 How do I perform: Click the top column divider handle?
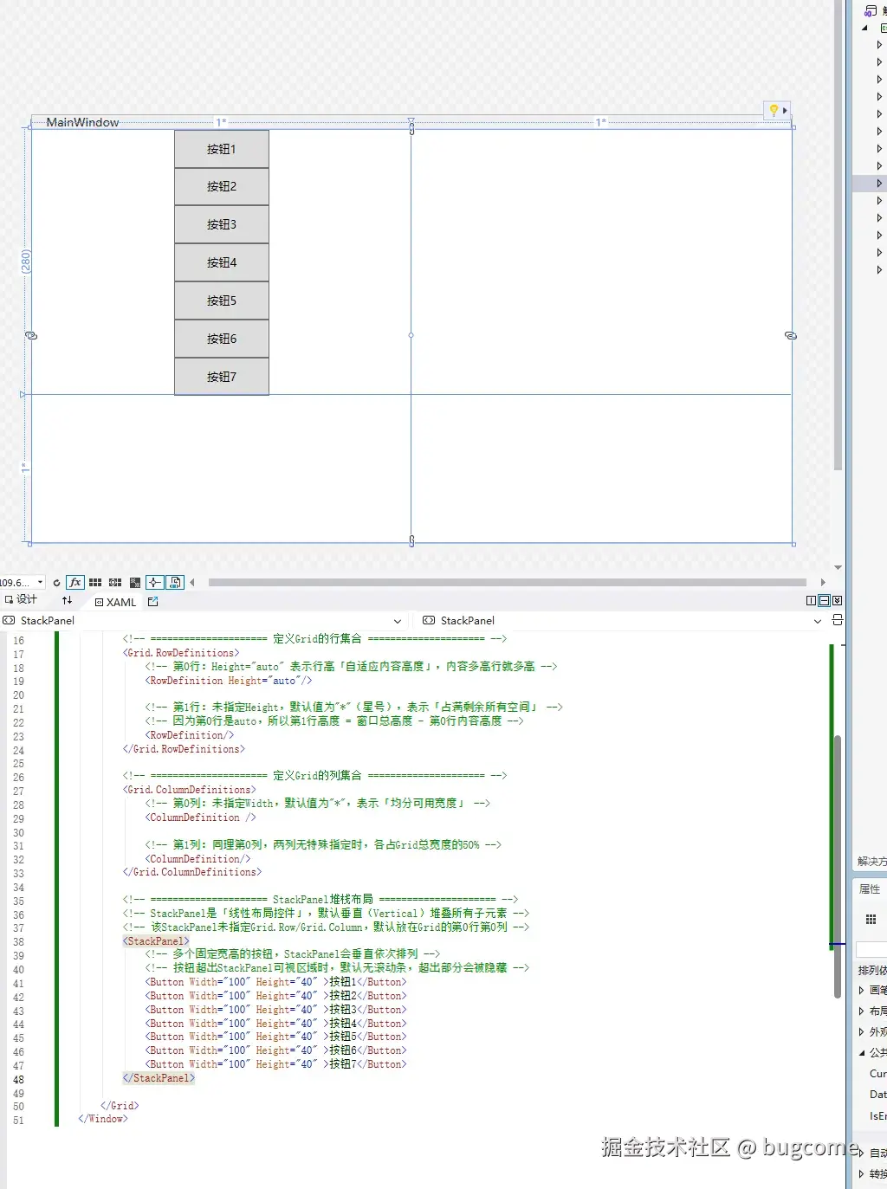pyautogui.click(x=411, y=126)
